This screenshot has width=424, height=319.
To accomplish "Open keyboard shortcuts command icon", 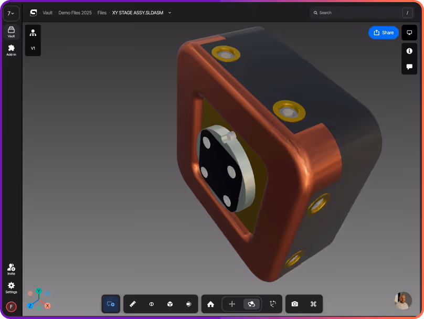I will [x=313, y=304].
